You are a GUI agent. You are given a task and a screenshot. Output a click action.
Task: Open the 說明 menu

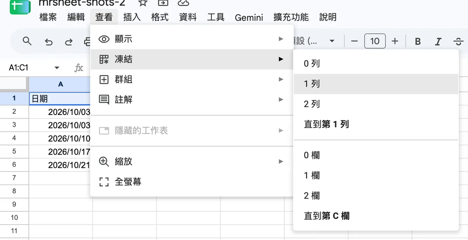pos(328,17)
